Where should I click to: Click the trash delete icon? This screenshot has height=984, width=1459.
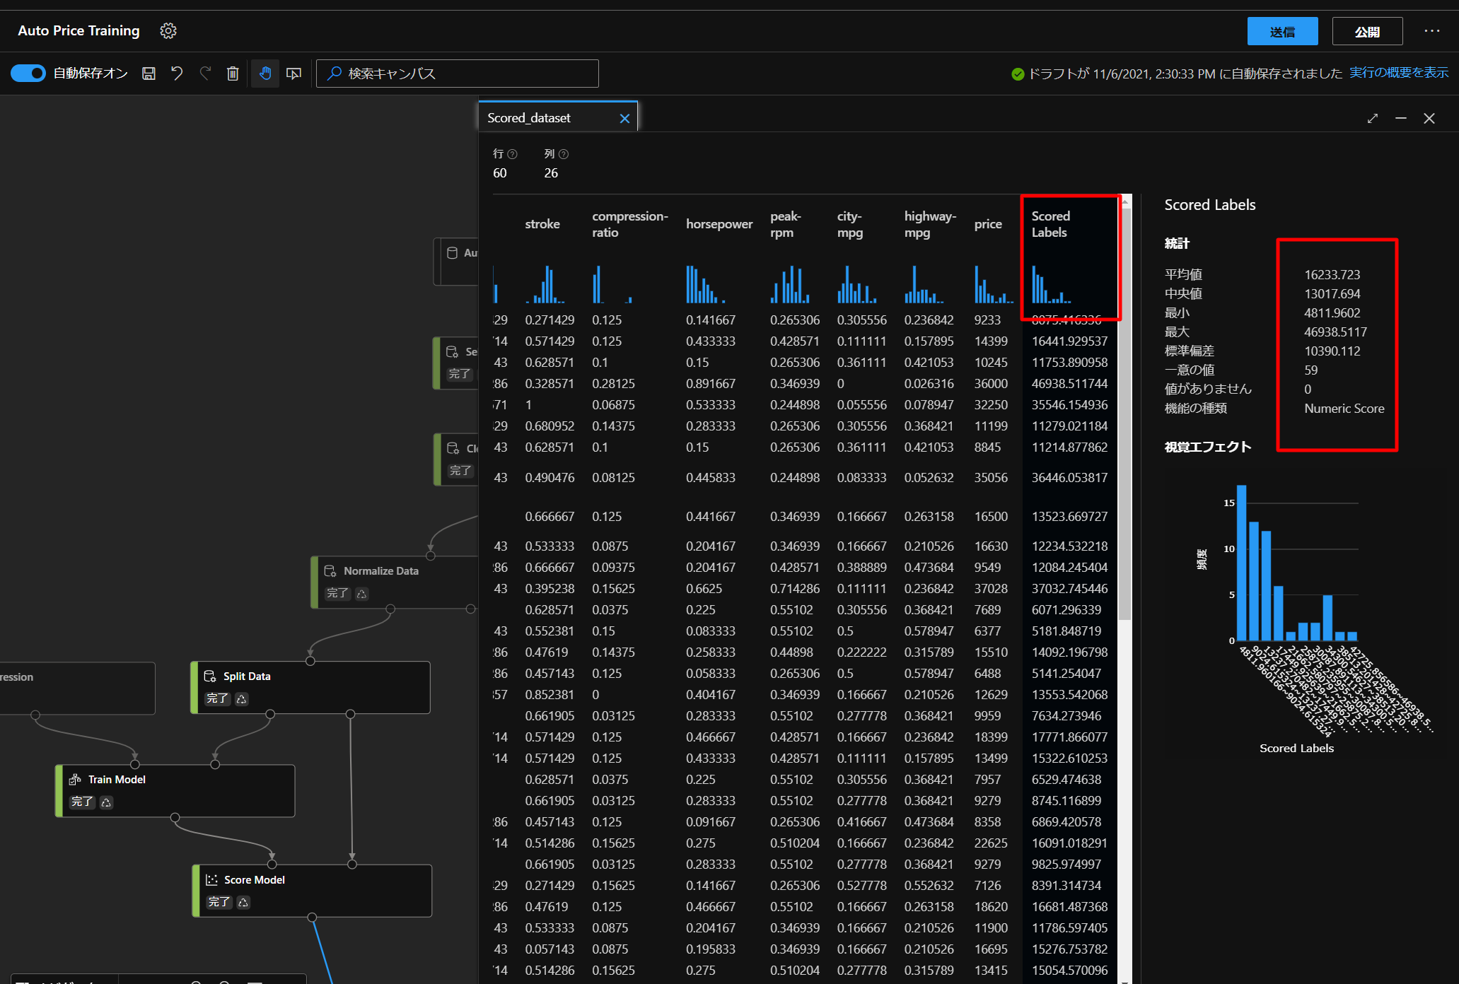click(233, 74)
